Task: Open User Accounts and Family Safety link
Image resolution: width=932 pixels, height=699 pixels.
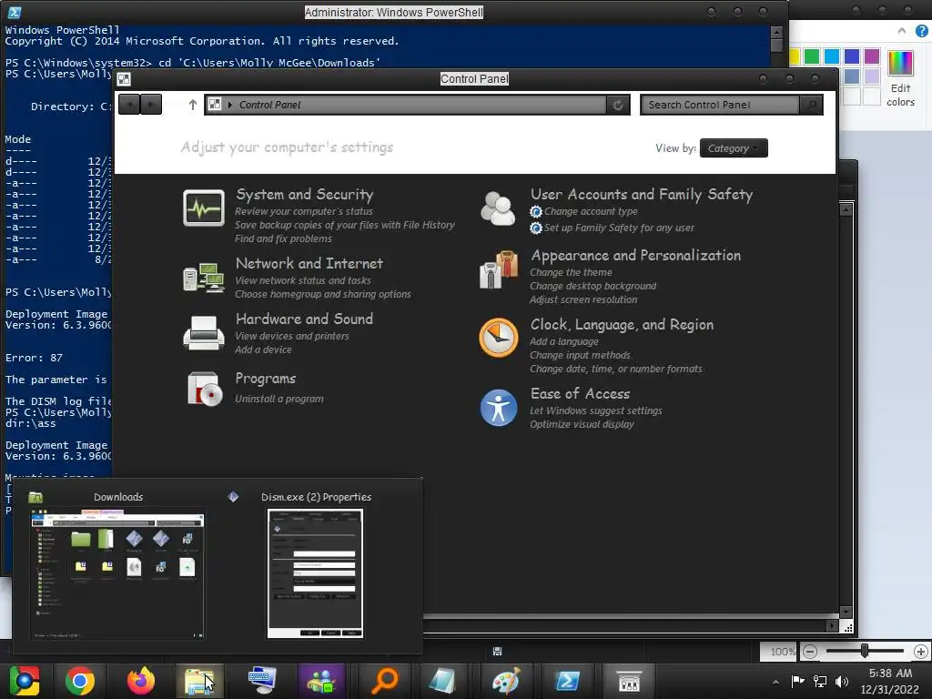Action: pyautogui.click(x=642, y=195)
